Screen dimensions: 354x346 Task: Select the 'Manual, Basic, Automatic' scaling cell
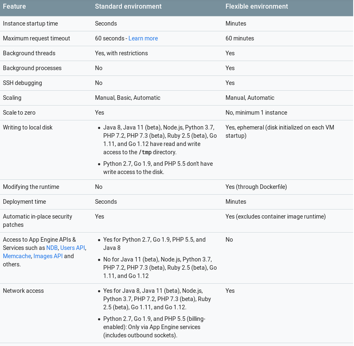pyautogui.click(x=128, y=98)
